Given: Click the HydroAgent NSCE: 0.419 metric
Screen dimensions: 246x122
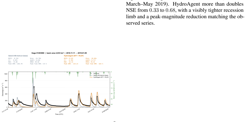Looking at the screenshot, I should pos(68,58).
